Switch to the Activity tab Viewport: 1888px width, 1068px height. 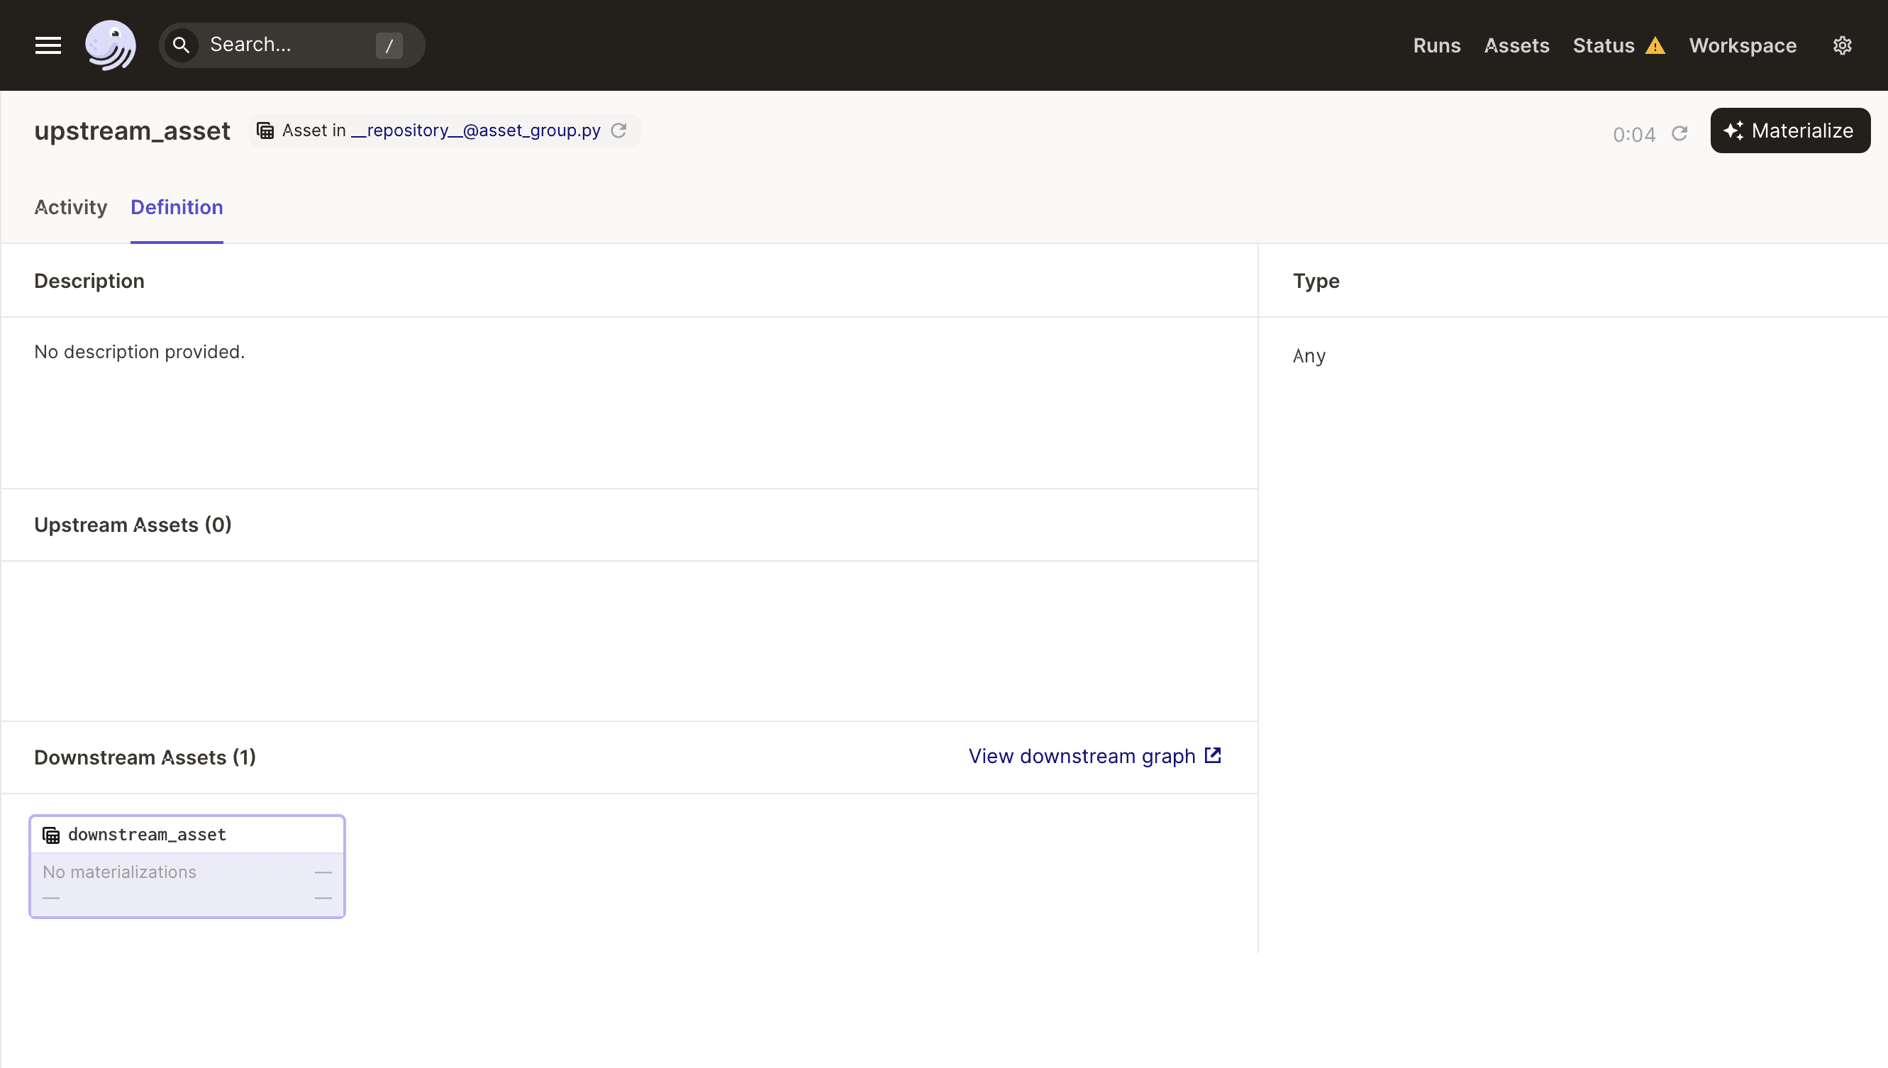(70, 207)
